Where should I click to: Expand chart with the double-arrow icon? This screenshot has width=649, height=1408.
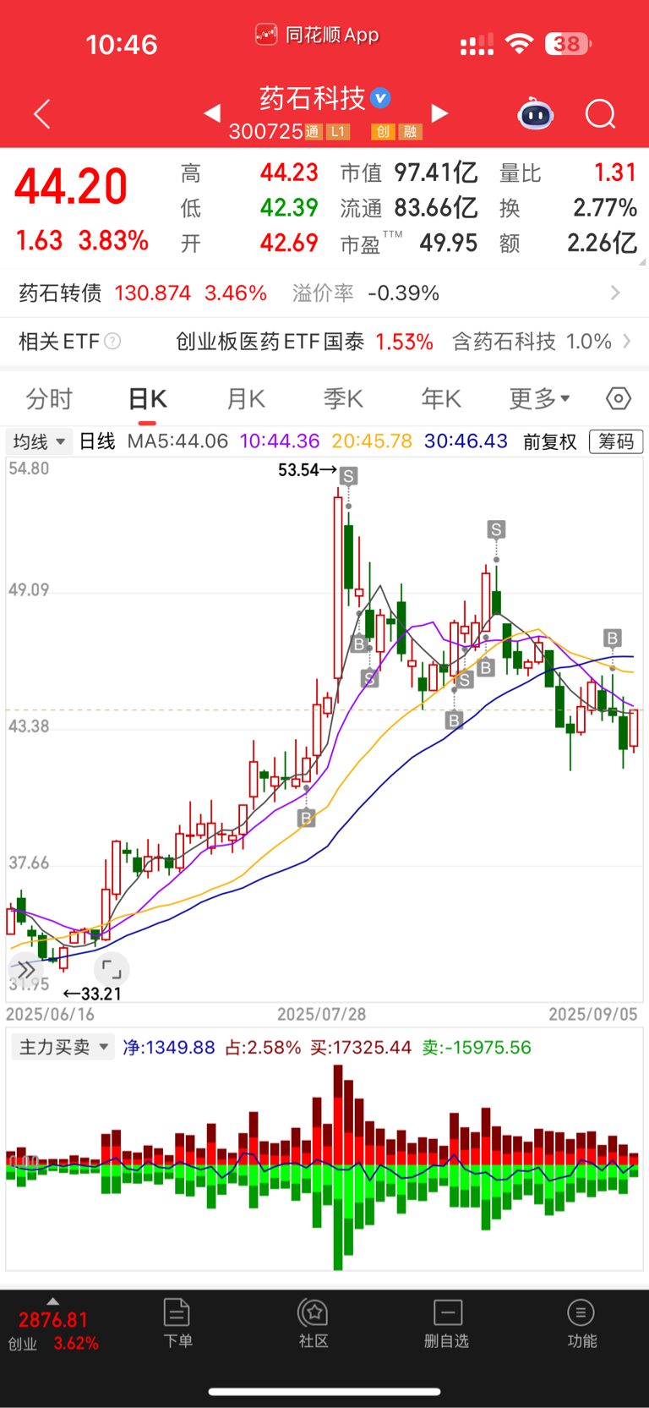pyautogui.click(x=25, y=969)
